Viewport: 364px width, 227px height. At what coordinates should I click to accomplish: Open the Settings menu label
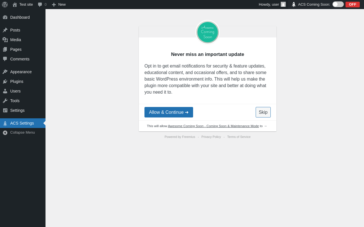tap(17, 110)
